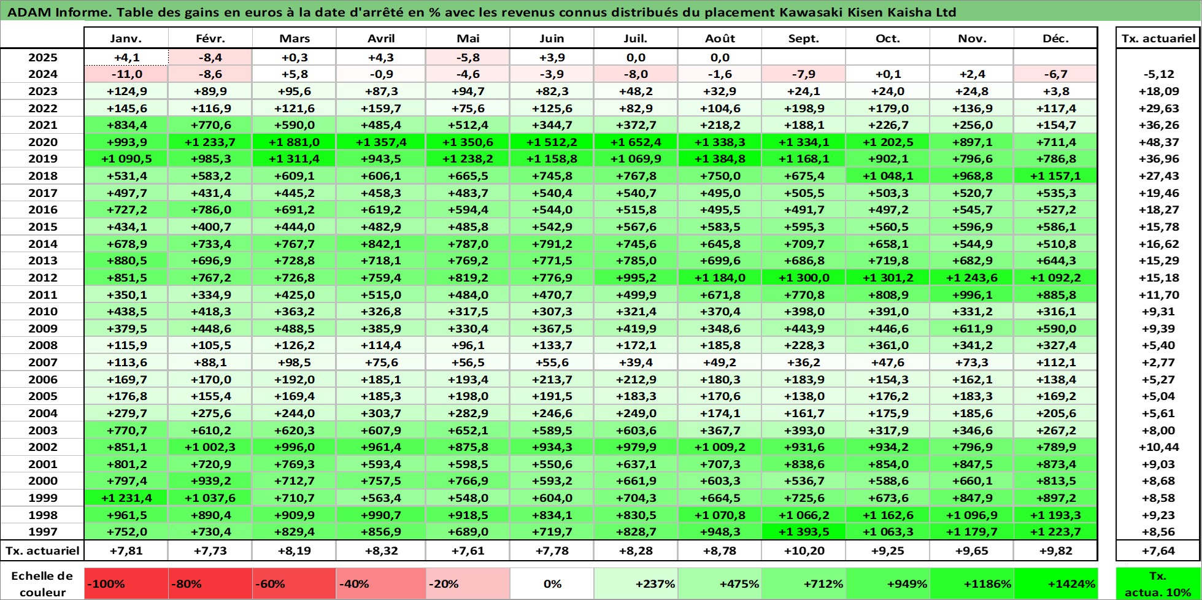Click cell value +39,4 in Juil. 2007
1202x600 pixels.
coord(636,363)
